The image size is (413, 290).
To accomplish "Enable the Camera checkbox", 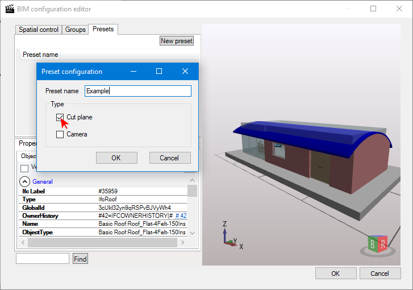I will coord(60,135).
